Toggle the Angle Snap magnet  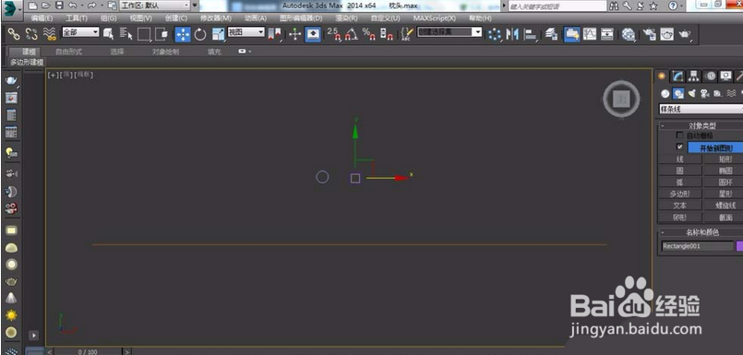coord(351,34)
